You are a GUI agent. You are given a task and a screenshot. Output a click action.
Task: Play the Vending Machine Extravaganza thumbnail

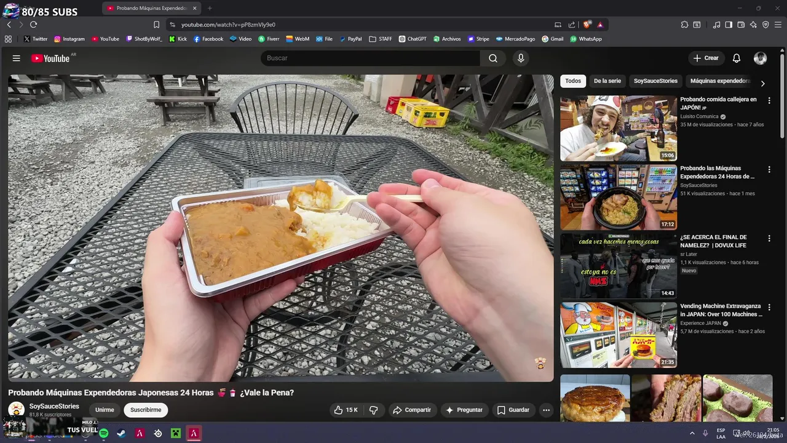pos(618,335)
